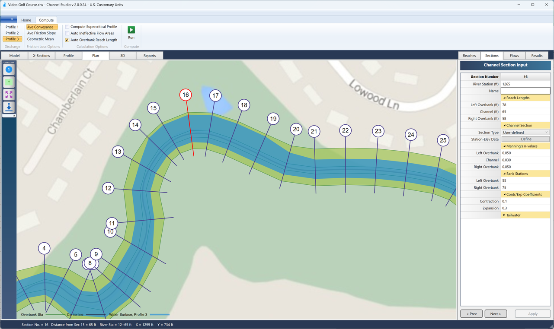This screenshot has height=329, width=554.
Task: Uncheck Auto Overbank Reach Length
Action: 67,39
